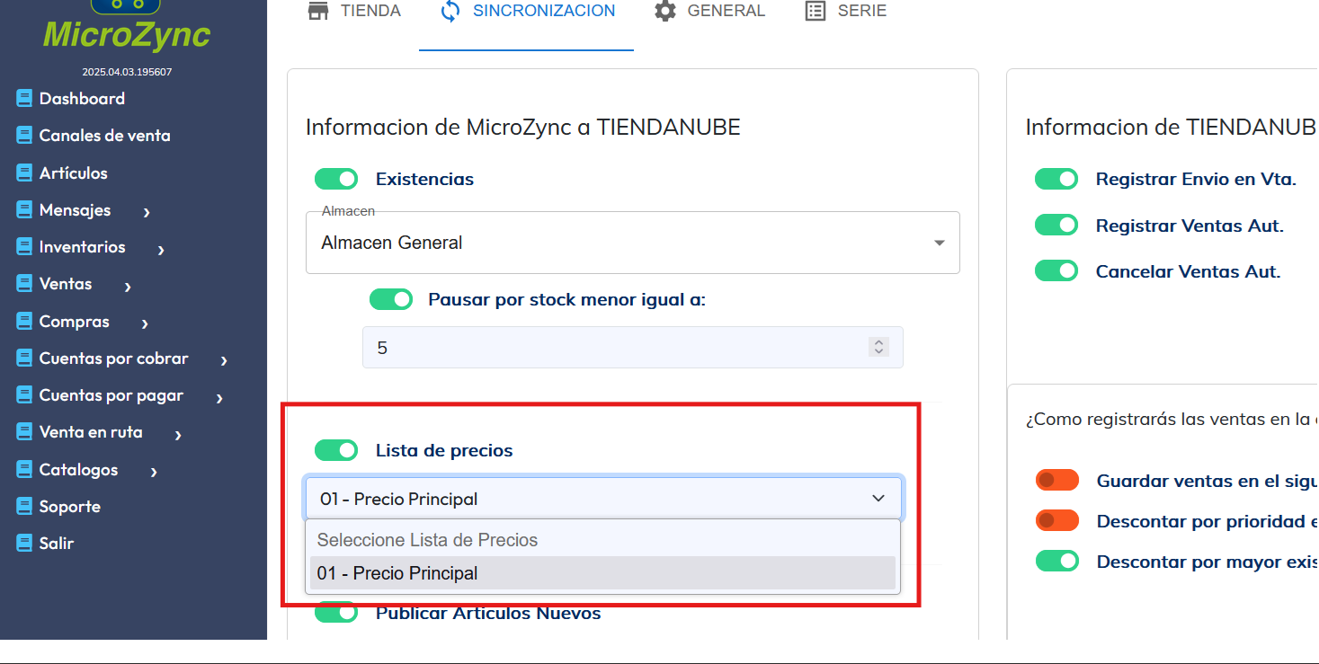Click the gear icon beside GENERAL
Image resolution: width=1319 pixels, height=664 pixels.
tap(665, 12)
